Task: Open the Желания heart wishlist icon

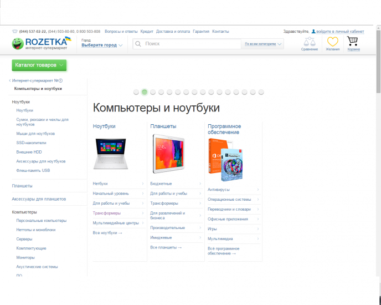Action: (x=332, y=42)
